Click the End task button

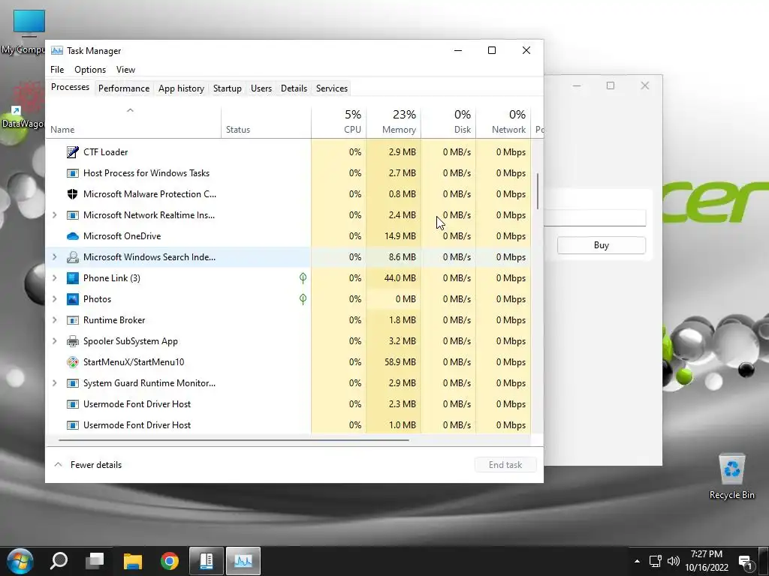505,465
